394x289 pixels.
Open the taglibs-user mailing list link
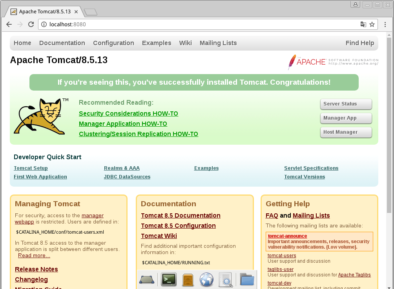(x=281, y=269)
